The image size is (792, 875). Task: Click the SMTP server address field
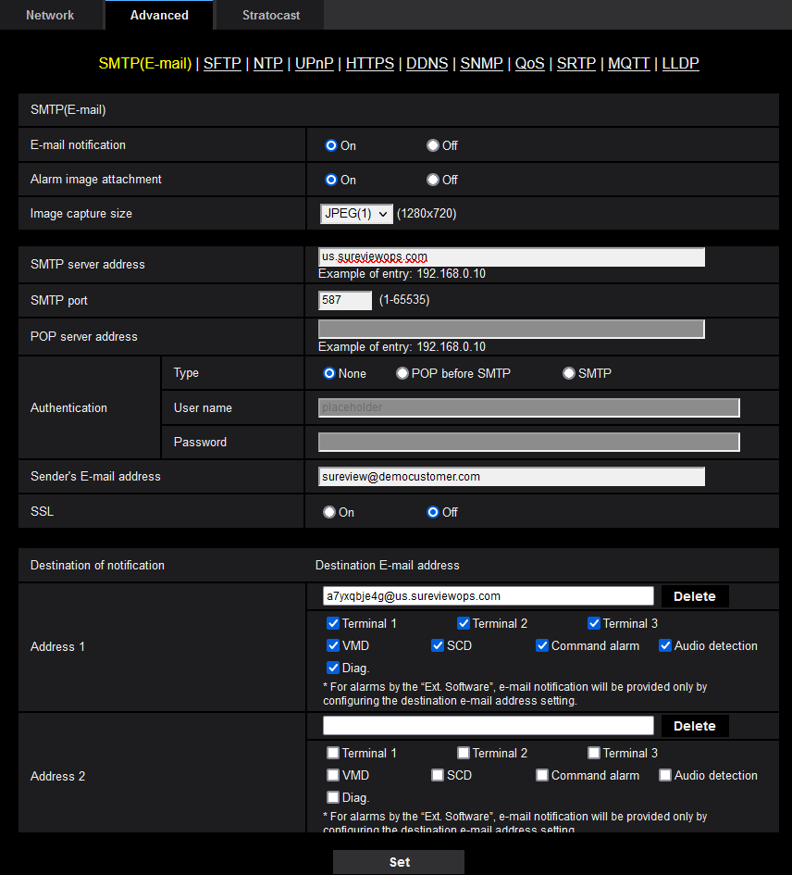512,256
